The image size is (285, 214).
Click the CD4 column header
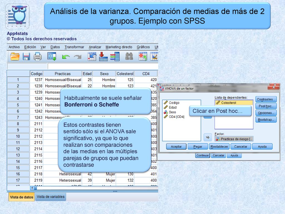[146, 74]
